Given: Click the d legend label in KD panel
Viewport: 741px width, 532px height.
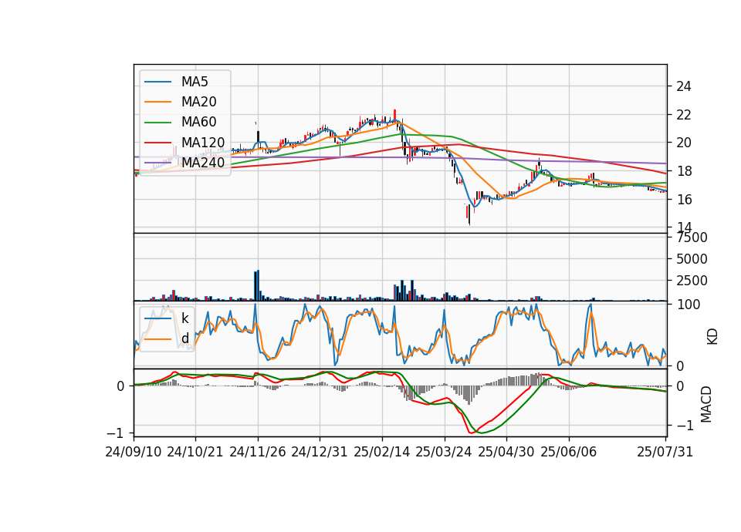Looking at the screenshot, I should 184,338.
